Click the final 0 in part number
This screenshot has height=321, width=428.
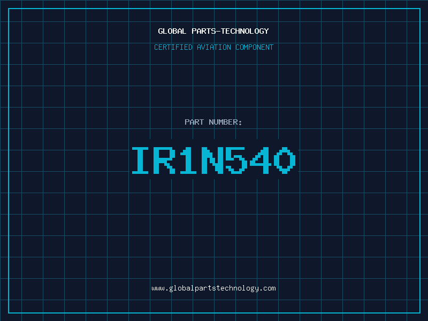tap(285, 160)
